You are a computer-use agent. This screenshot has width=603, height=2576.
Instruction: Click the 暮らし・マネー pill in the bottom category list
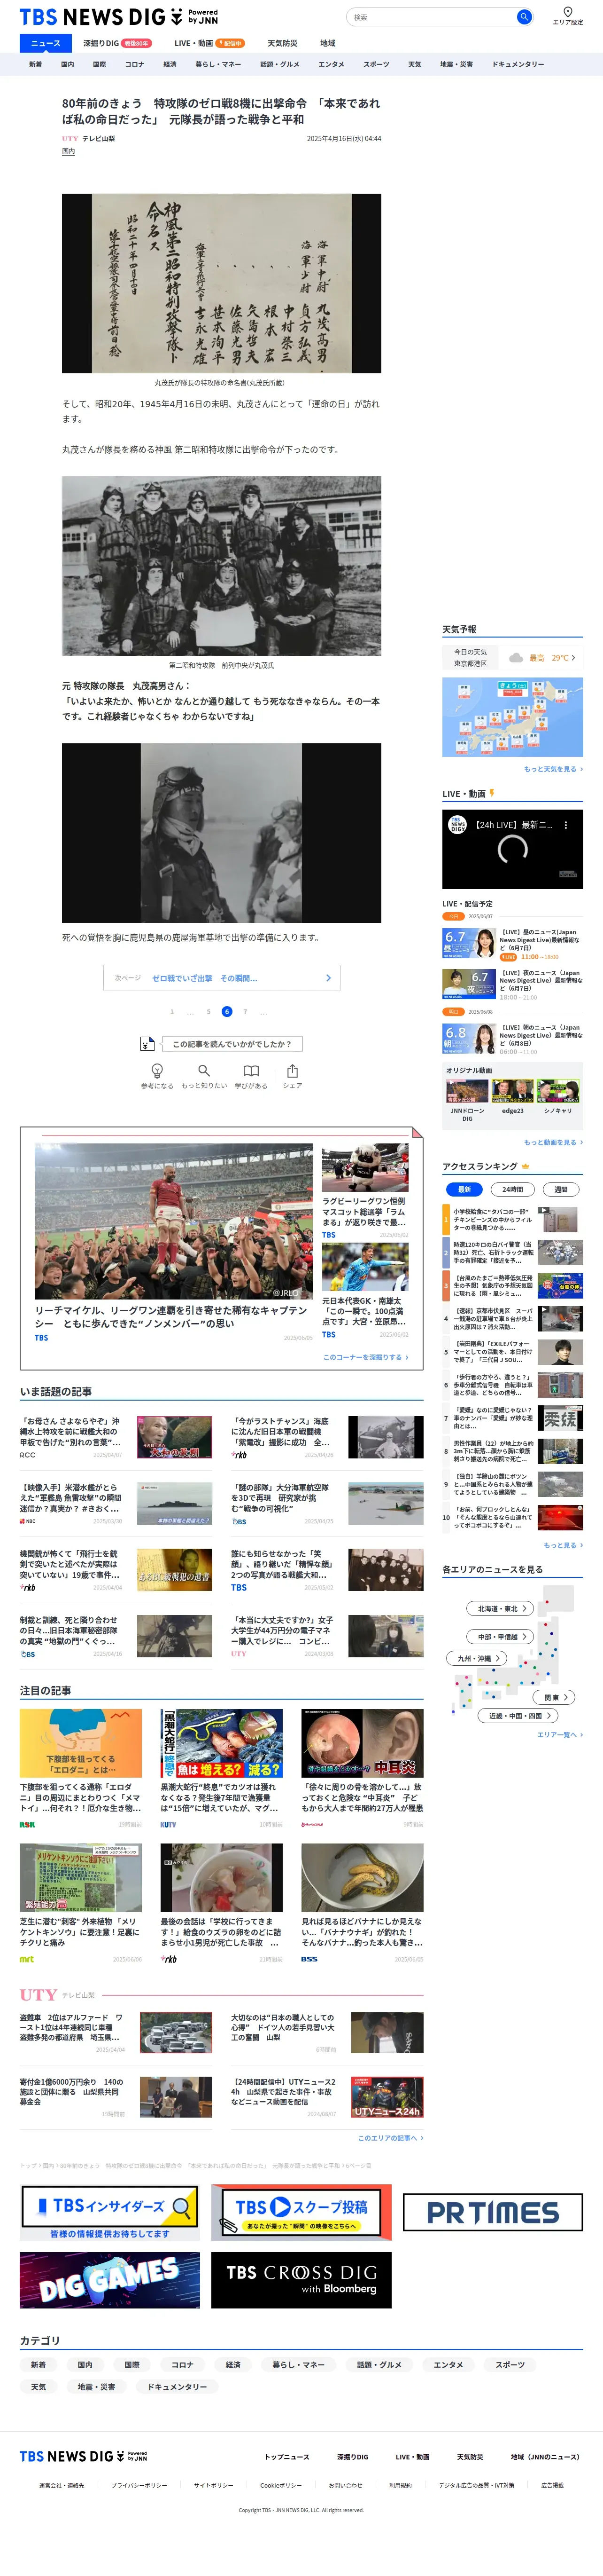[299, 2365]
